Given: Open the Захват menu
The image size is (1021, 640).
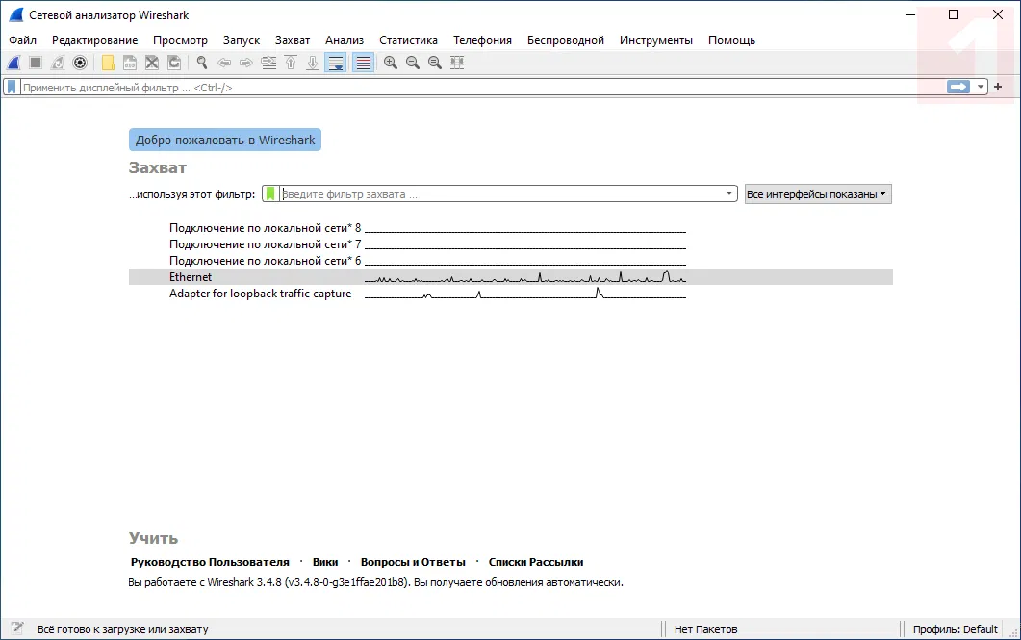Looking at the screenshot, I should point(293,40).
